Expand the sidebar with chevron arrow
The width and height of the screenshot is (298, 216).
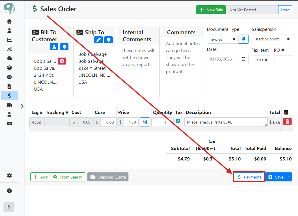[22, 106]
